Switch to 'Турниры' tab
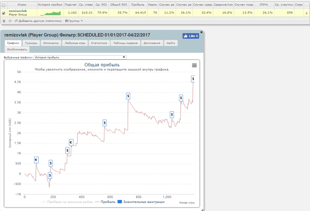Viewport: 310px width, 211px height. pos(31,43)
